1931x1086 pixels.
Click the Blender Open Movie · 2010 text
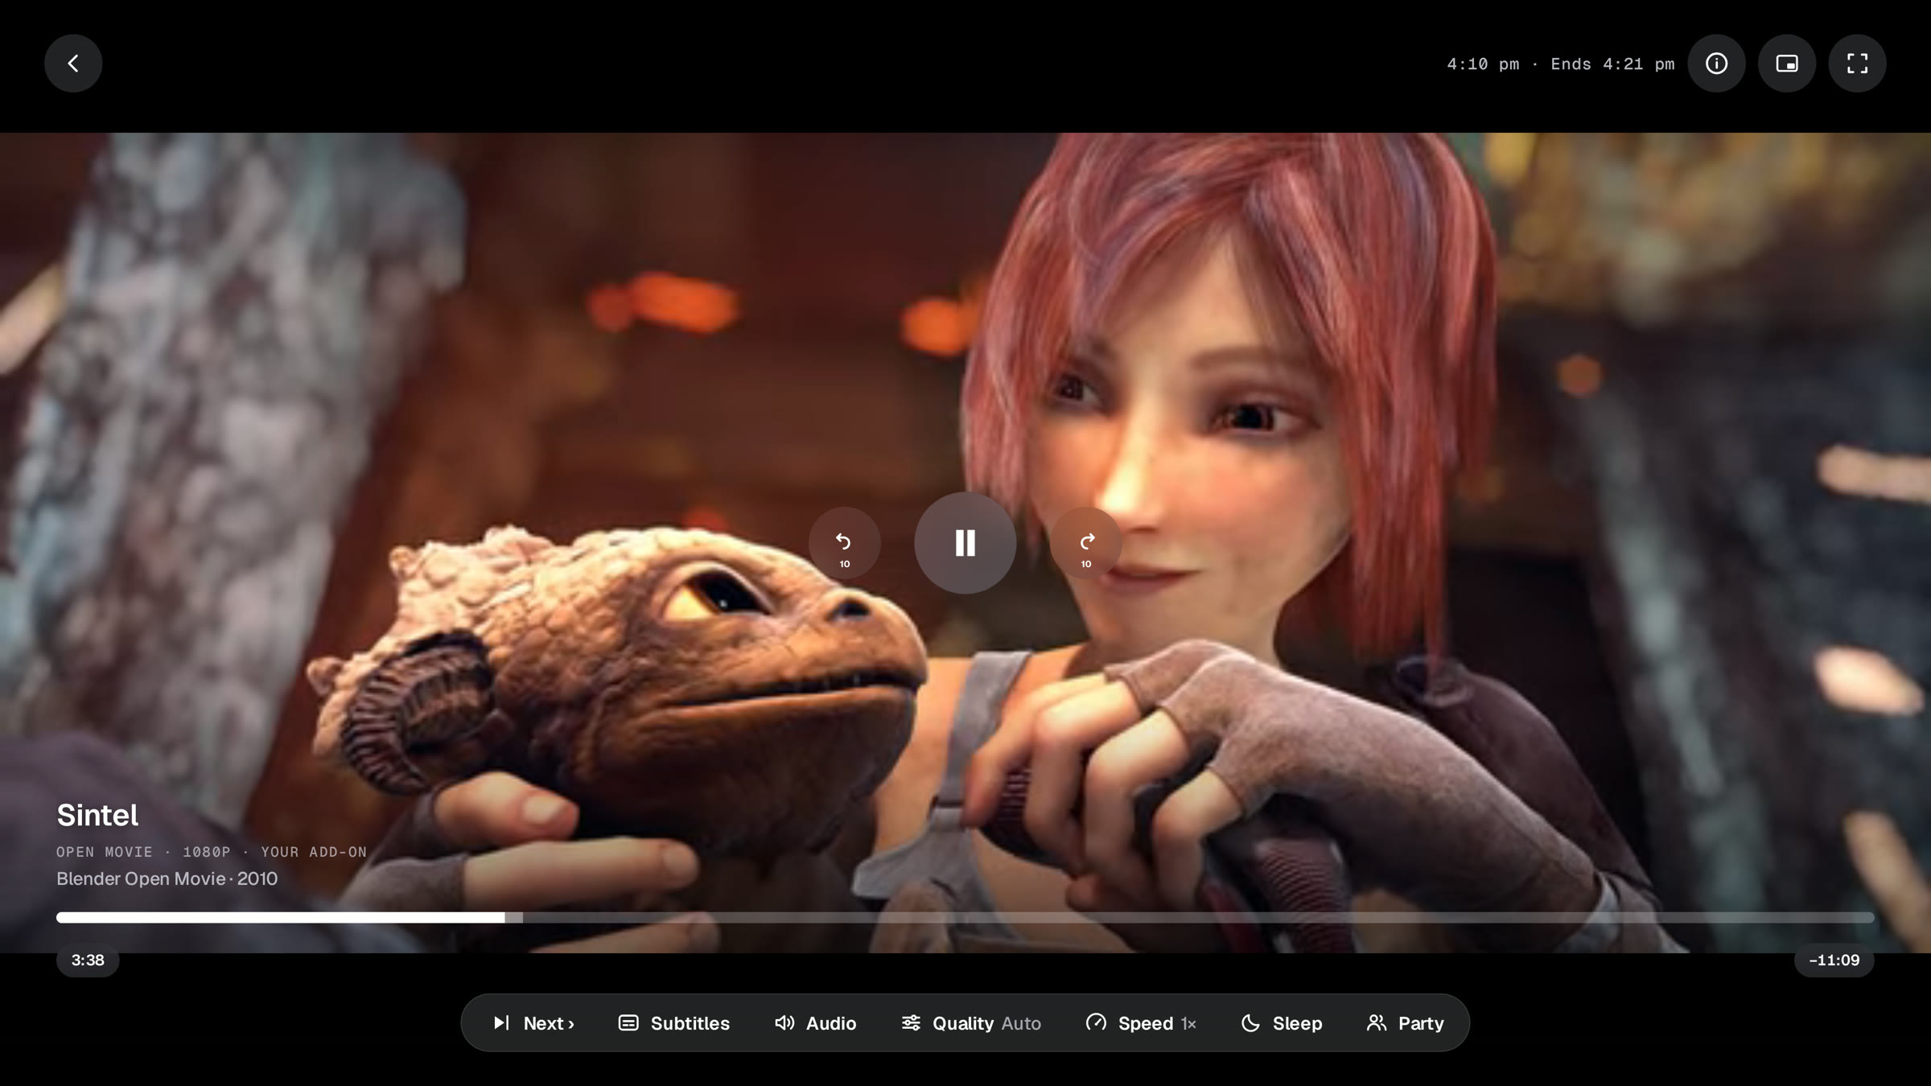pos(167,879)
